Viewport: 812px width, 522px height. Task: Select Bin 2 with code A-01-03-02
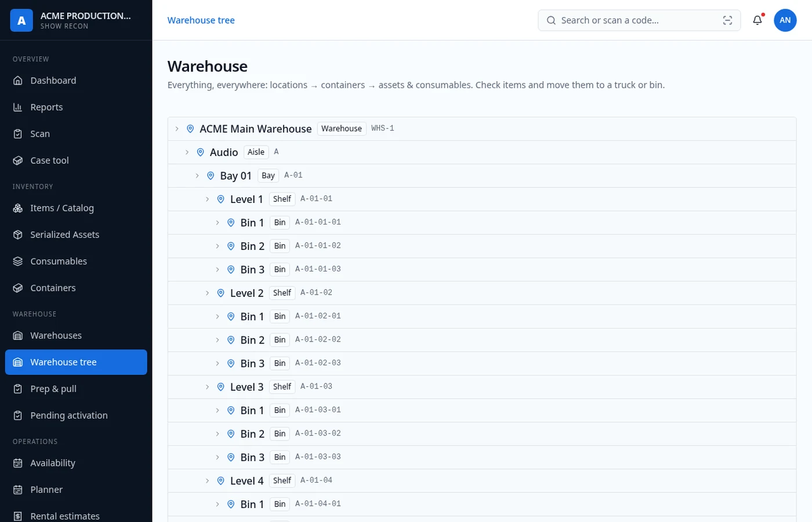(x=252, y=434)
